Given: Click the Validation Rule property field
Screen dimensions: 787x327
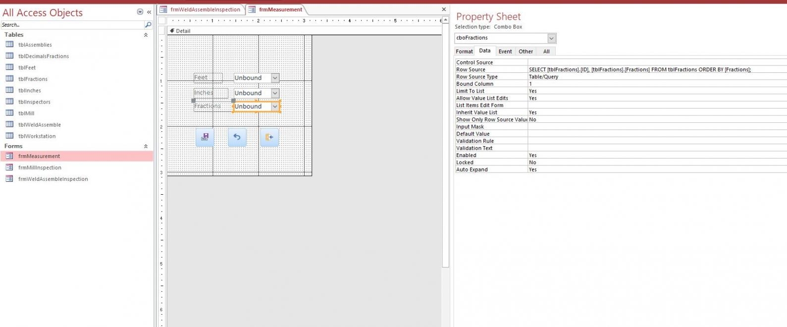Looking at the screenshot, I should [657, 141].
